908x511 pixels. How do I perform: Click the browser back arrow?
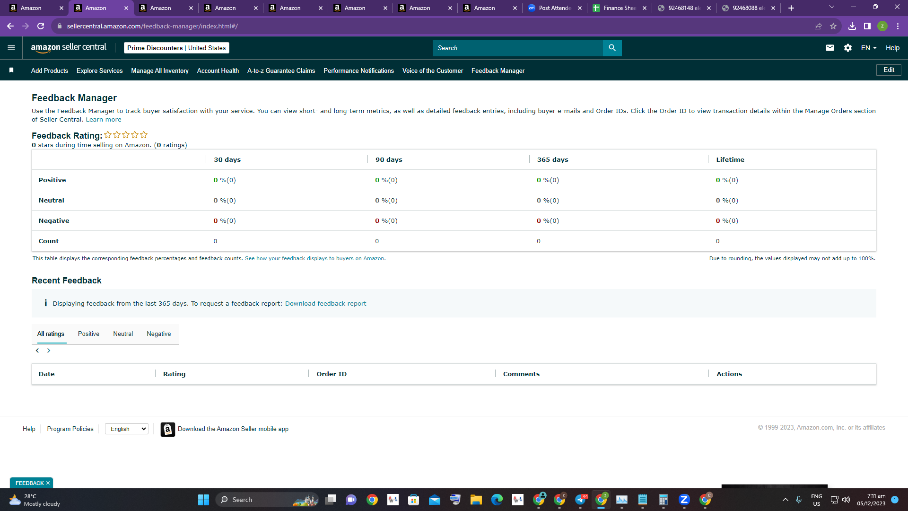[10, 26]
